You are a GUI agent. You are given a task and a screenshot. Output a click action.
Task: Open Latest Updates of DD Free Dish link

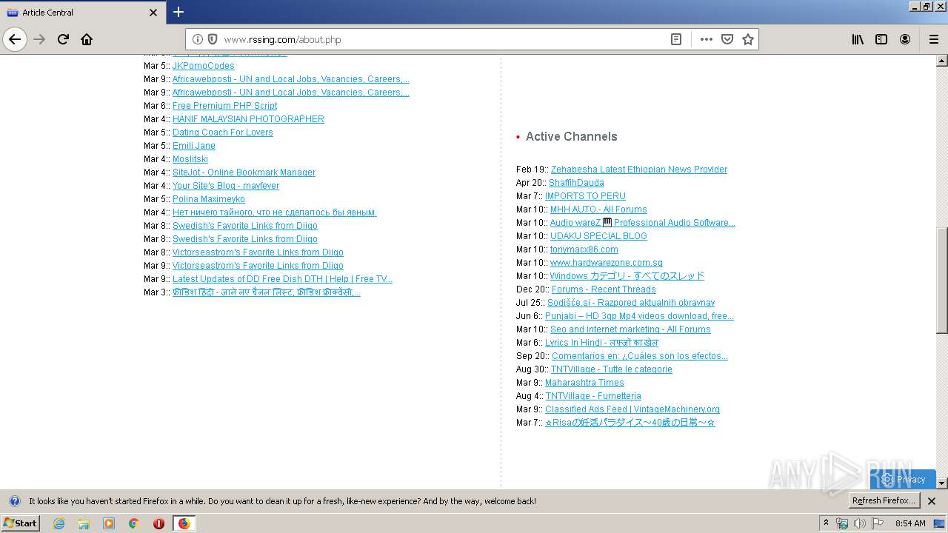282,279
